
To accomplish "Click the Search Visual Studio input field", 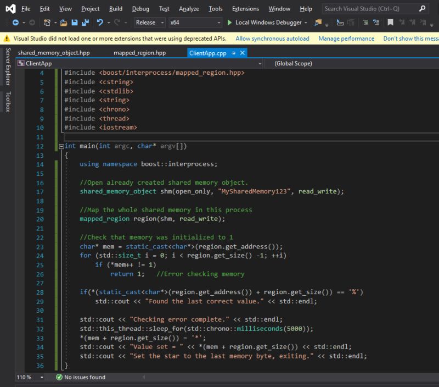I will [x=369, y=9].
